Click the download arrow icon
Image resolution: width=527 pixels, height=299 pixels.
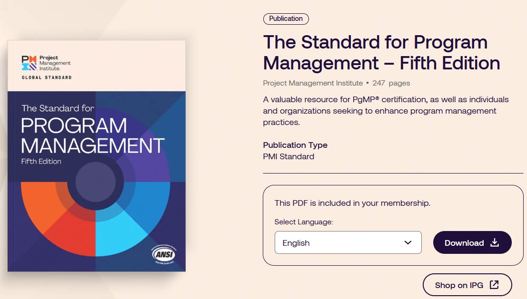495,242
